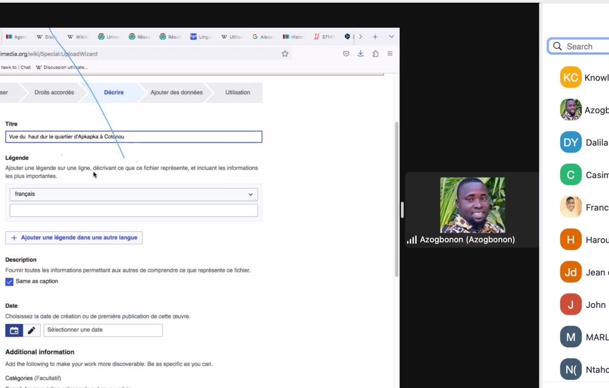Select the Jd avatar for Jean

click(x=571, y=273)
